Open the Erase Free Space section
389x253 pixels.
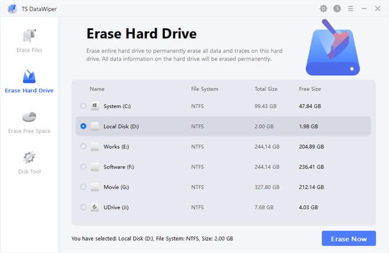coord(29,117)
